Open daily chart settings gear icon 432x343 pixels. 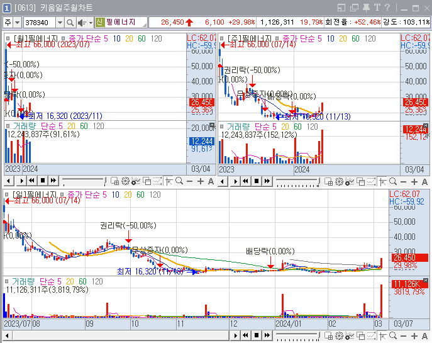(x=339, y=335)
